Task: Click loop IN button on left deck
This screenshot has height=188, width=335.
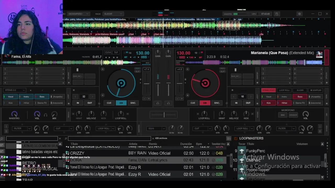Action: (x=78, y=103)
